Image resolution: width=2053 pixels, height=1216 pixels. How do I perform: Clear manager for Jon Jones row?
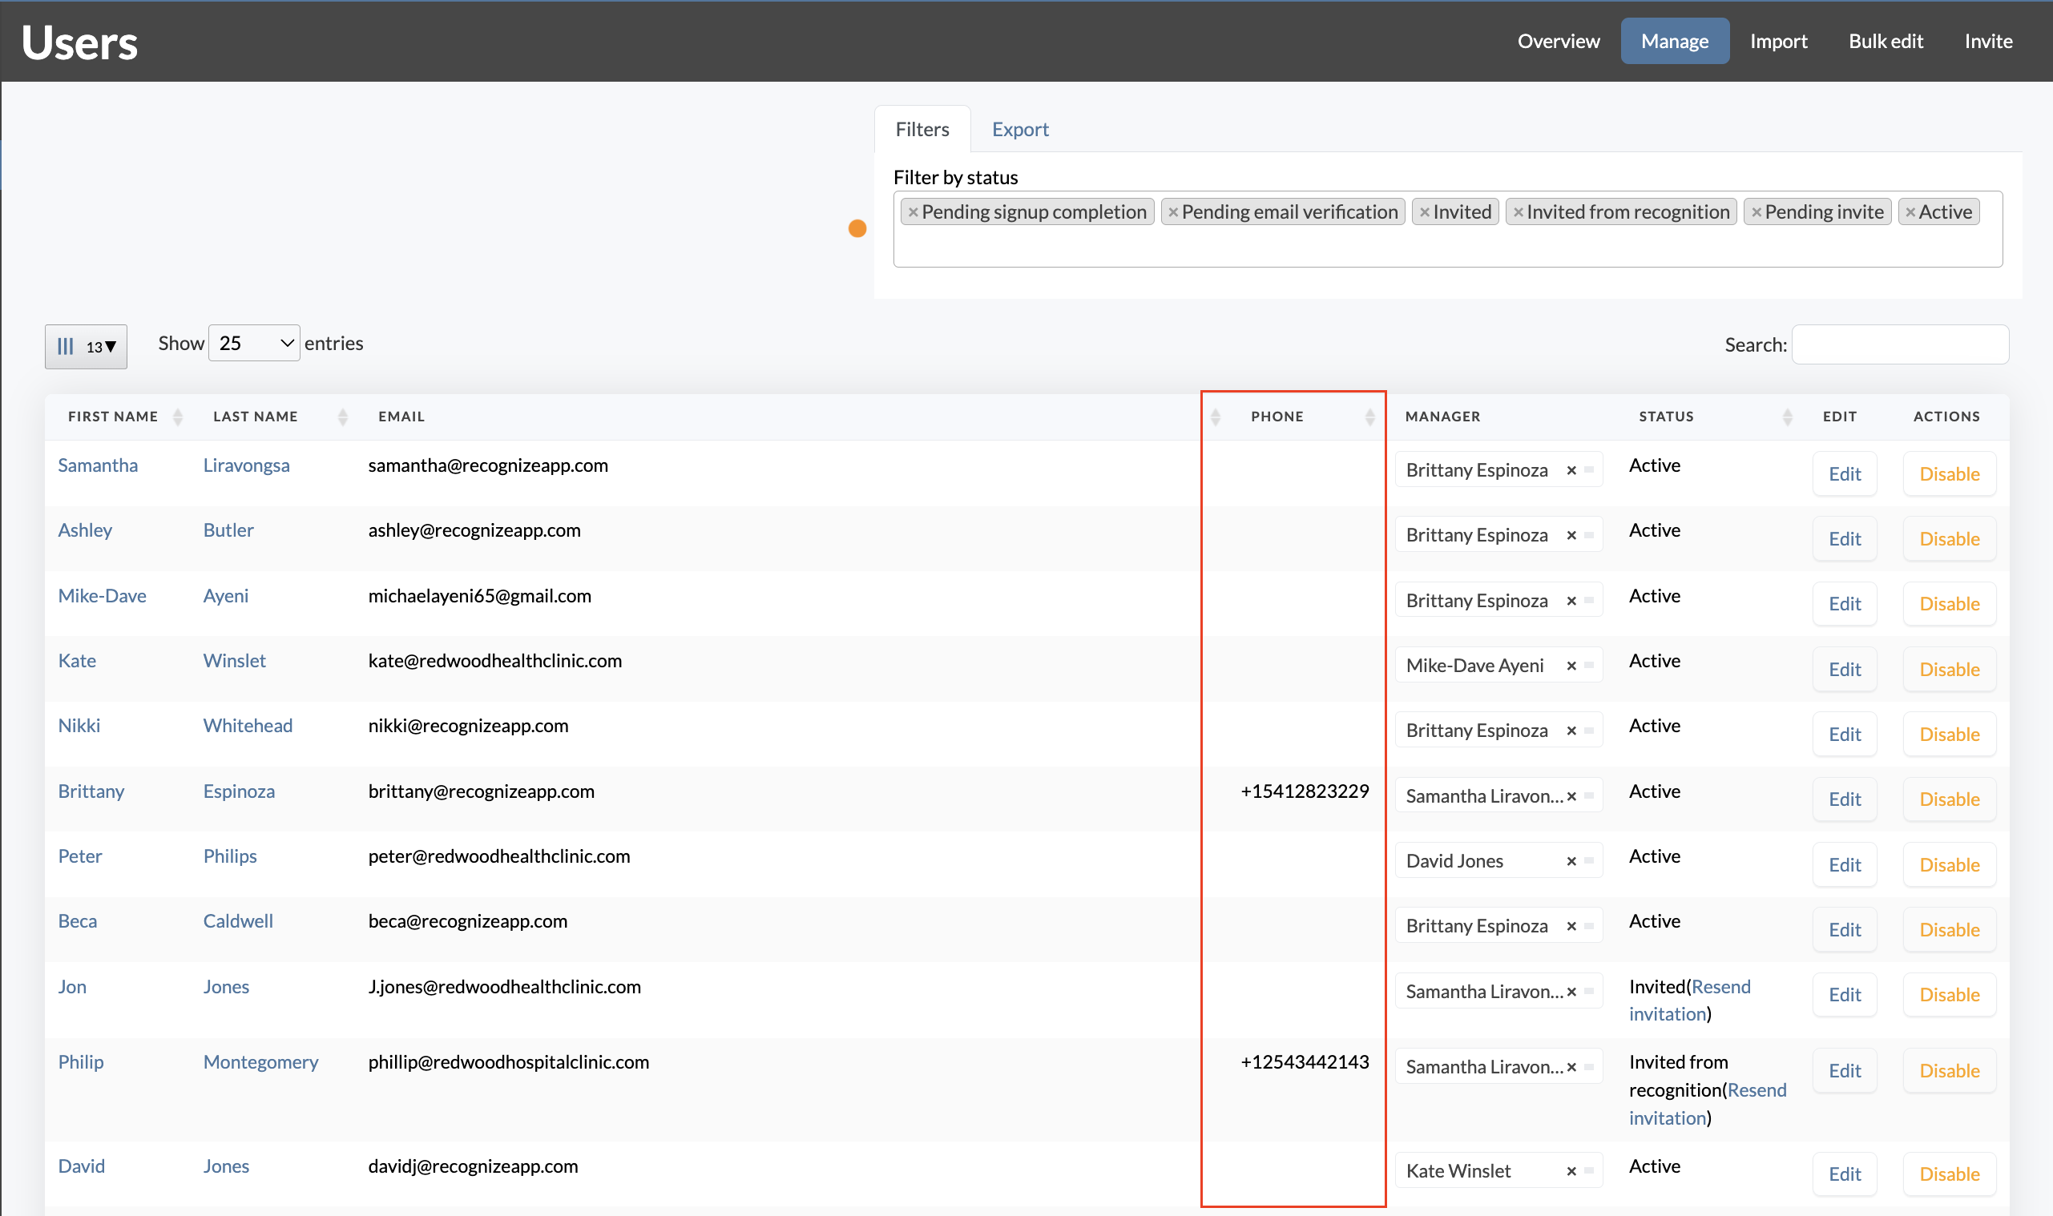click(1571, 992)
